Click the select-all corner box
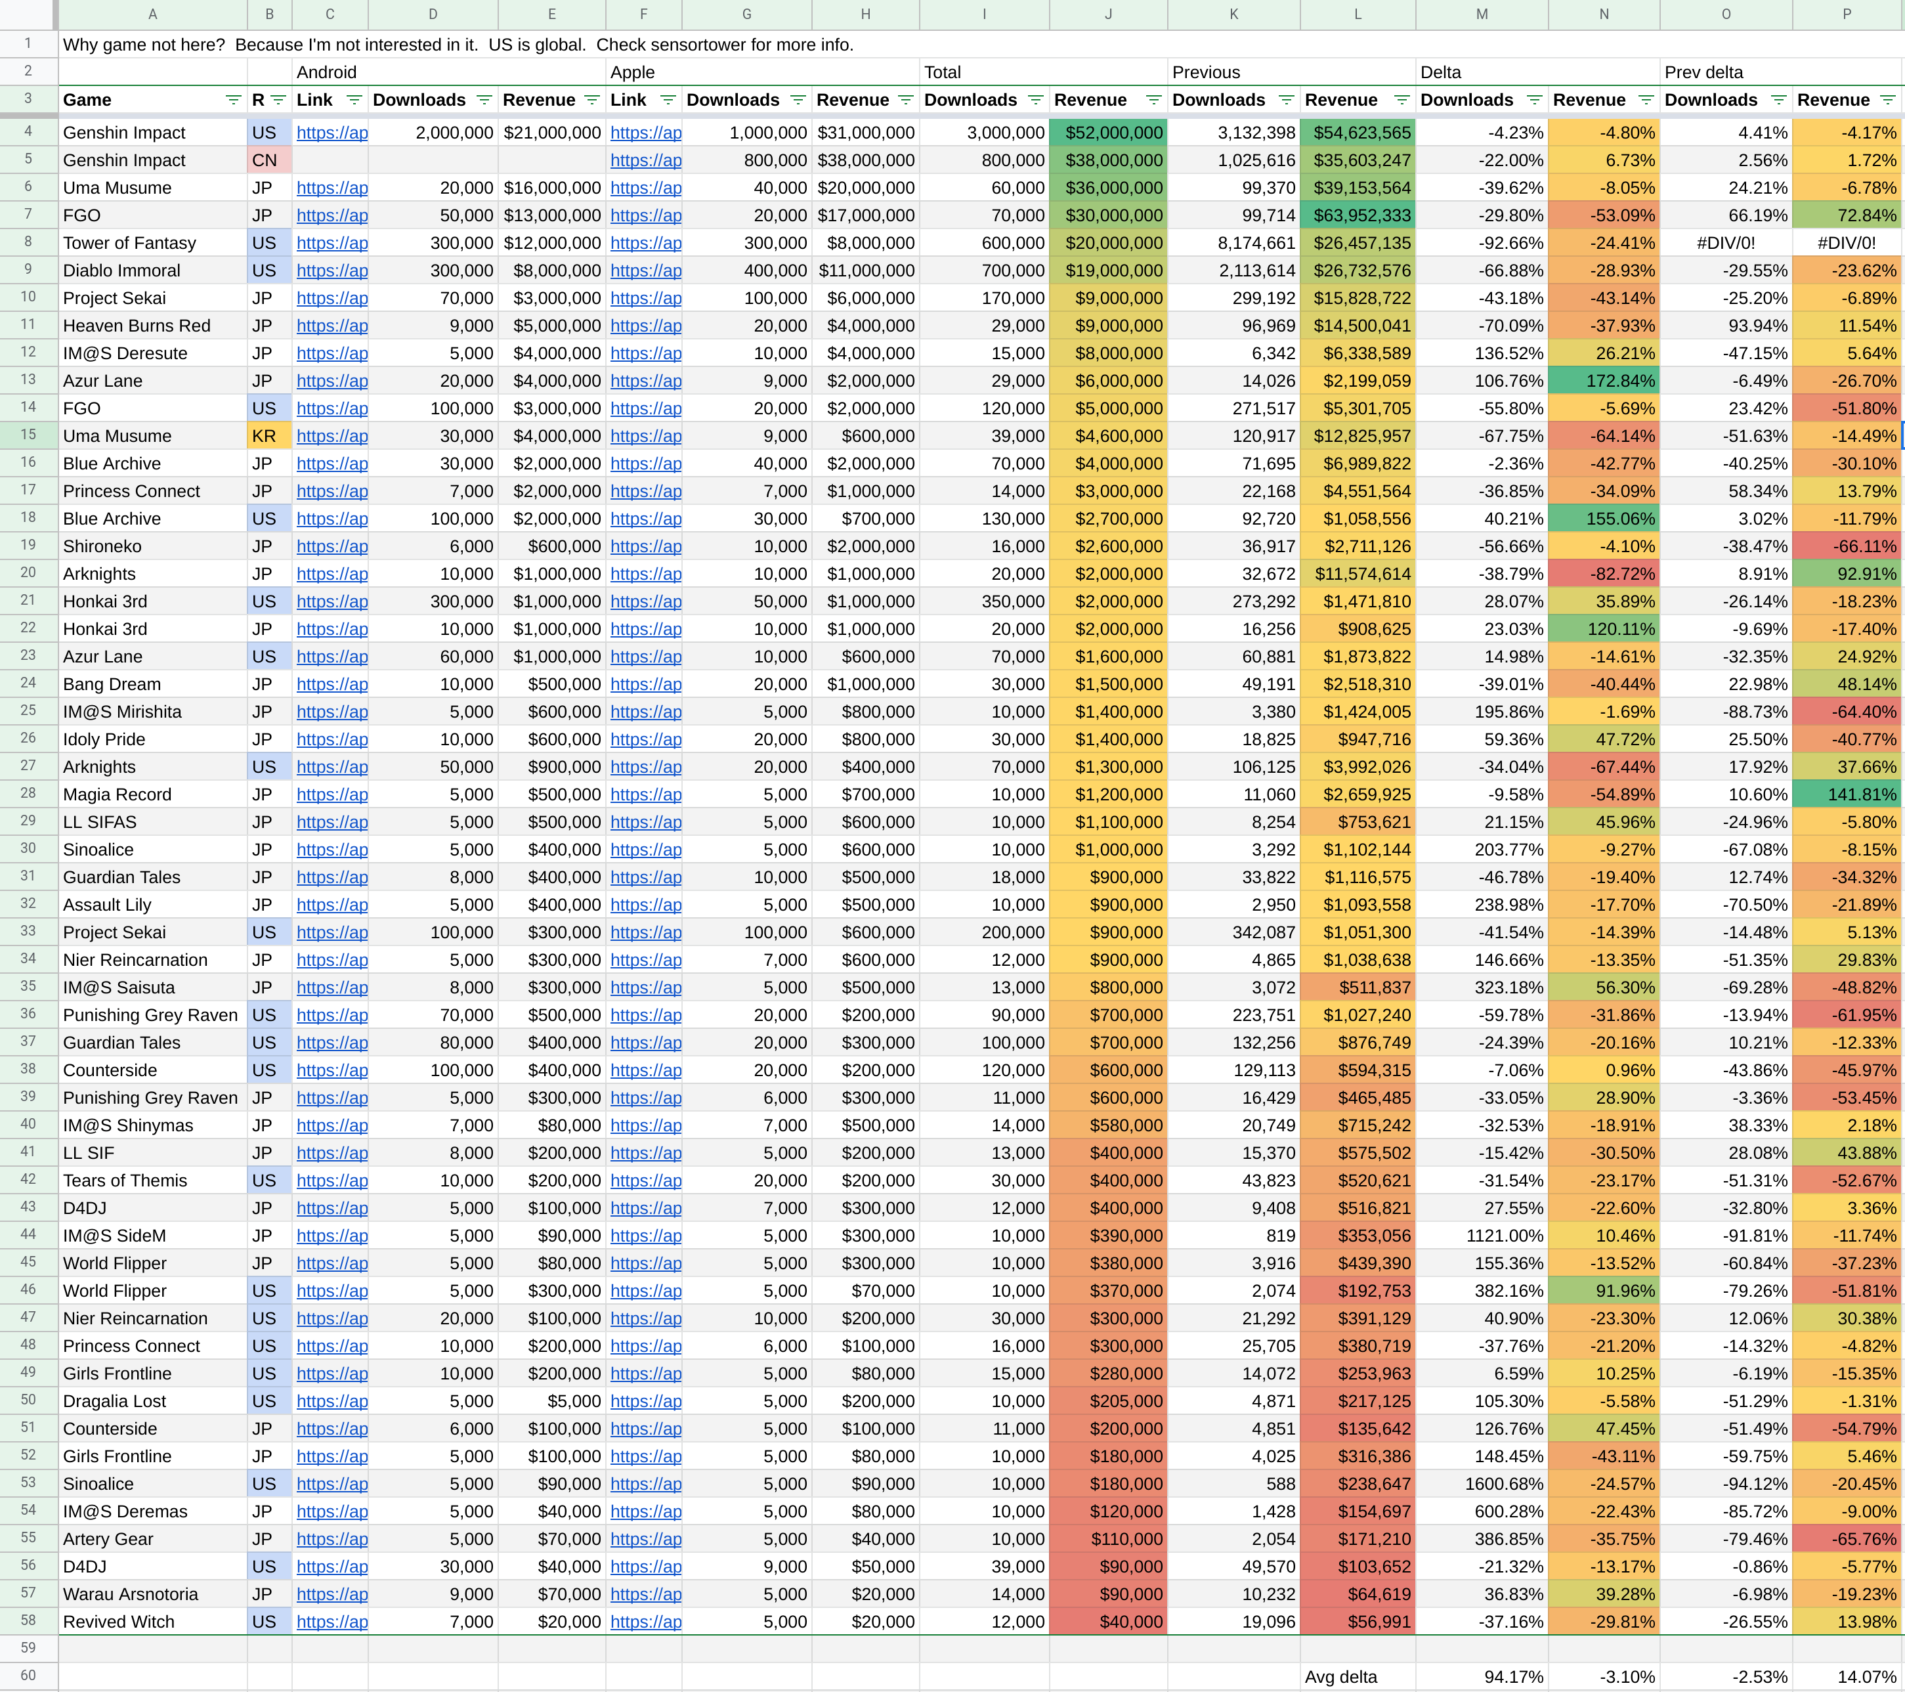 pyautogui.click(x=28, y=14)
